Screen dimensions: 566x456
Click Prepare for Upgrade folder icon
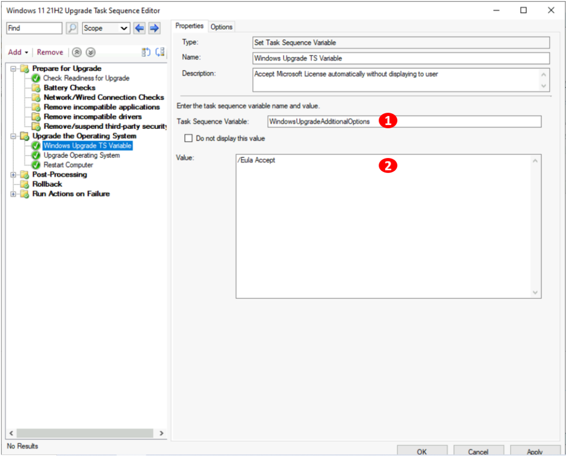24,69
